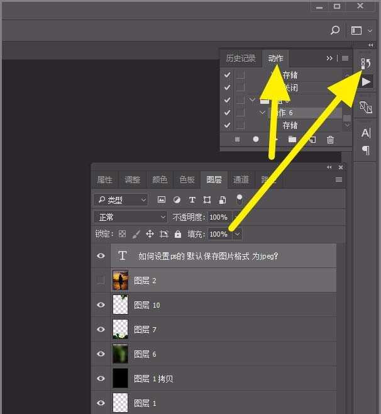Toggle checkmark for first 存储 action
This screenshot has width=381, height=414.
(227, 75)
